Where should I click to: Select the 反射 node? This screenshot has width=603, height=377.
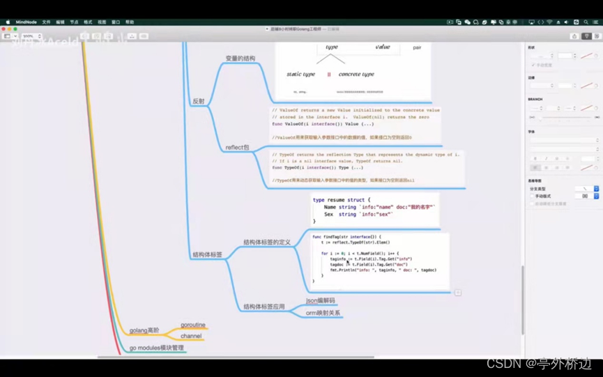[x=199, y=102]
